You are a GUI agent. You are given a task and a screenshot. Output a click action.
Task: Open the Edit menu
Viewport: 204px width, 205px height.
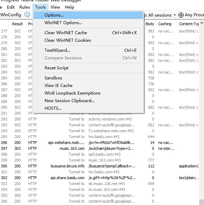click(11, 7)
